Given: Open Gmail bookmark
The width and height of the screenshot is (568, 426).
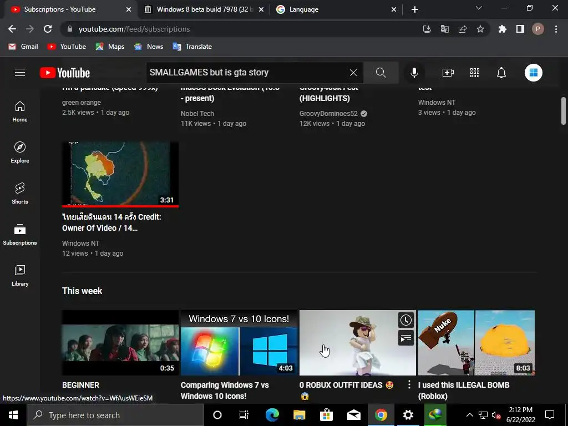Looking at the screenshot, I should point(23,47).
